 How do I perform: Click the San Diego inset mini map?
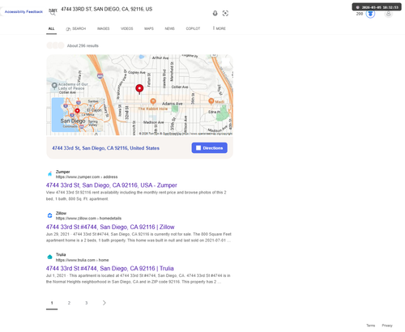[x=78, y=115]
